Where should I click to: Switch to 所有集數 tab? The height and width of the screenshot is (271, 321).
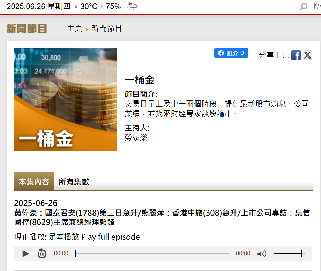(x=74, y=181)
